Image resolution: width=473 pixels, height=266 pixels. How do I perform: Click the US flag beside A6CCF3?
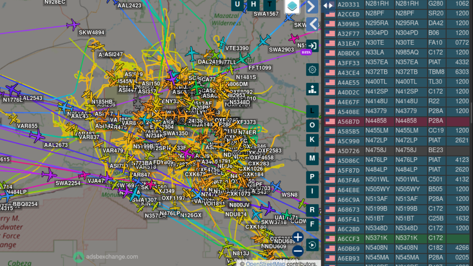pos(330,239)
